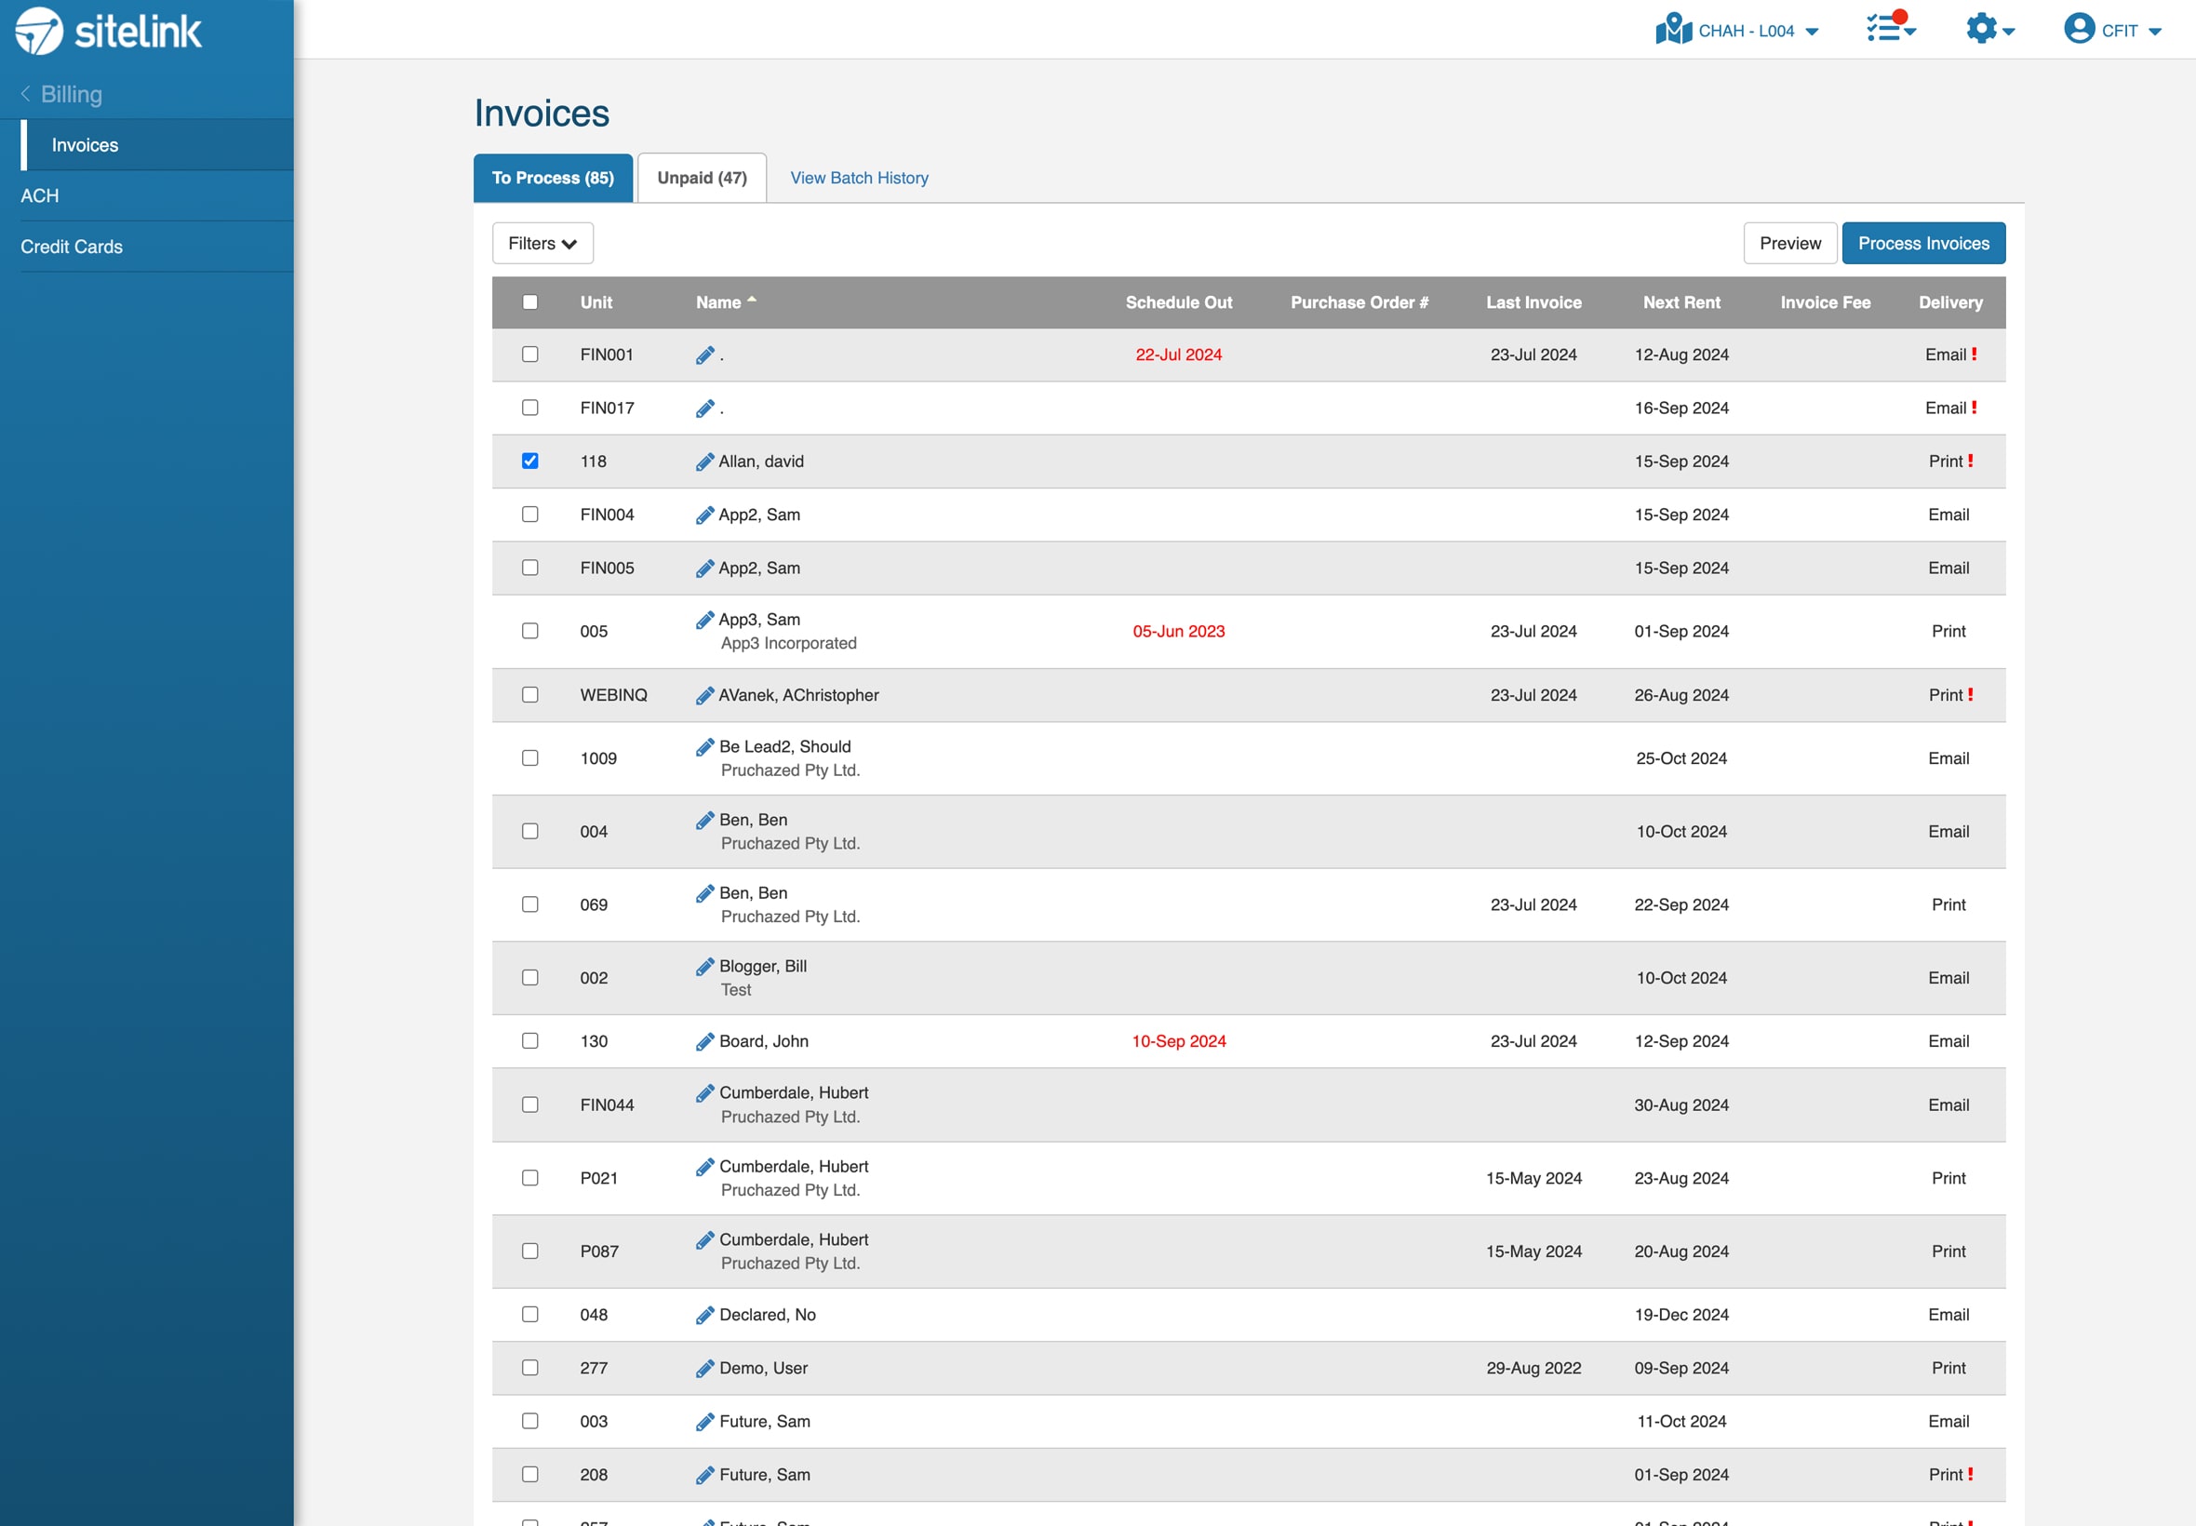The width and height of the screenshot is (2196, 1526).
Task: Select the checkbox for unit WEBINQ
Action: coord(529,695)
